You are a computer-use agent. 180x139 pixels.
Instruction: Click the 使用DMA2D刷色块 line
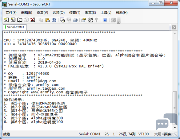[34, 103]
